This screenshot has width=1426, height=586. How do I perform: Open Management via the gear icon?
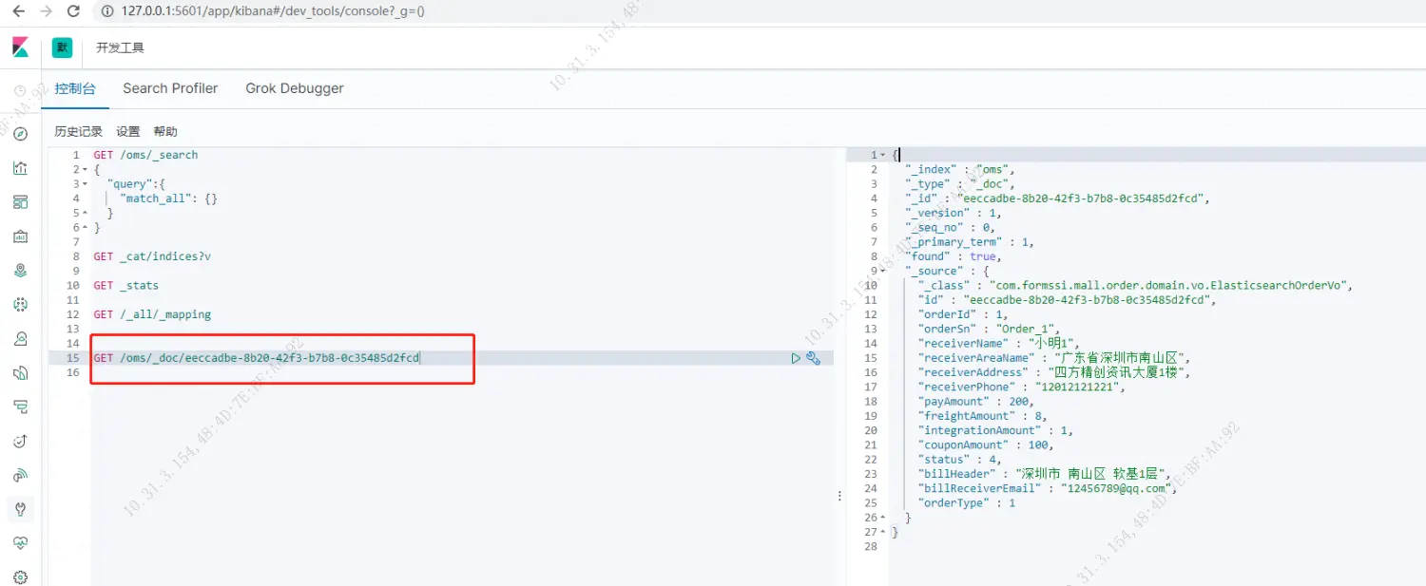(x=20, y=577)
